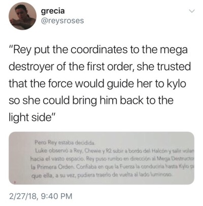Click the tweet line "destroyer of the first order"
This screenshot has width=203, height=206.
99,66
